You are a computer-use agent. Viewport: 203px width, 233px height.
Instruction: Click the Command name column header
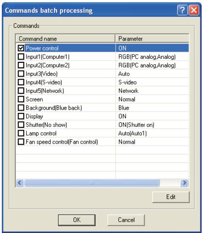point(65,39)
